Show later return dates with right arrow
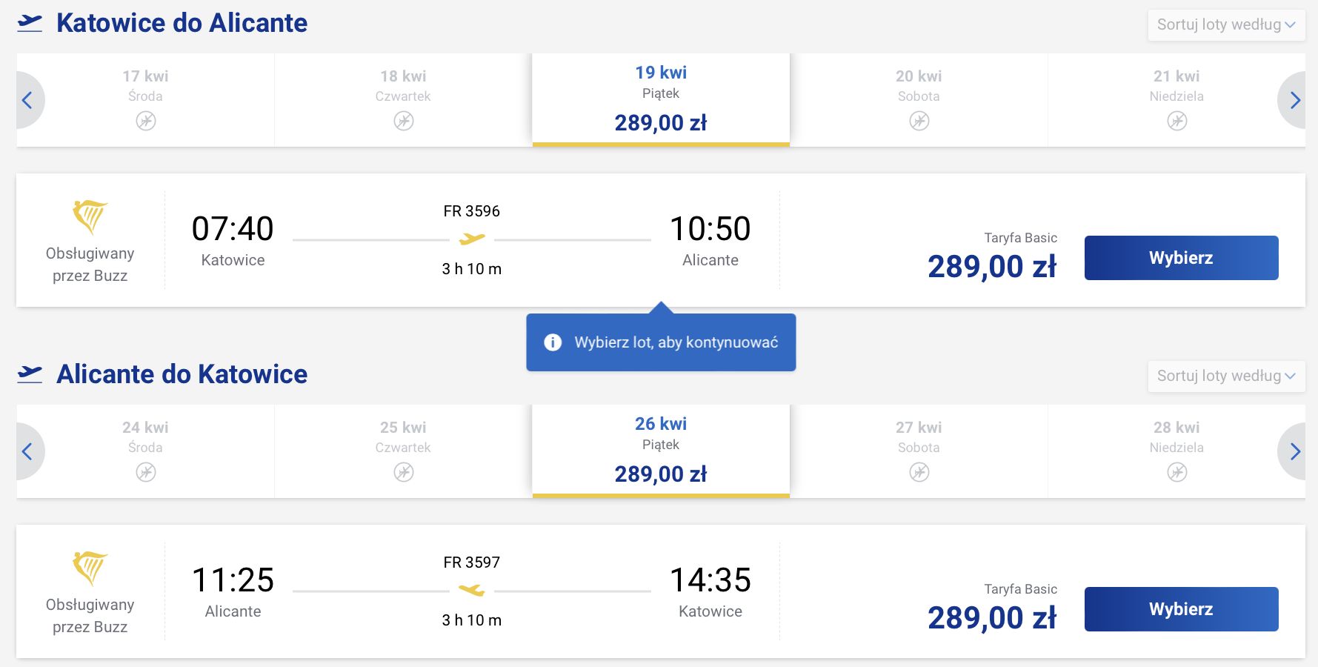This screenshot has width=1318, height=667. (1294, 451)
